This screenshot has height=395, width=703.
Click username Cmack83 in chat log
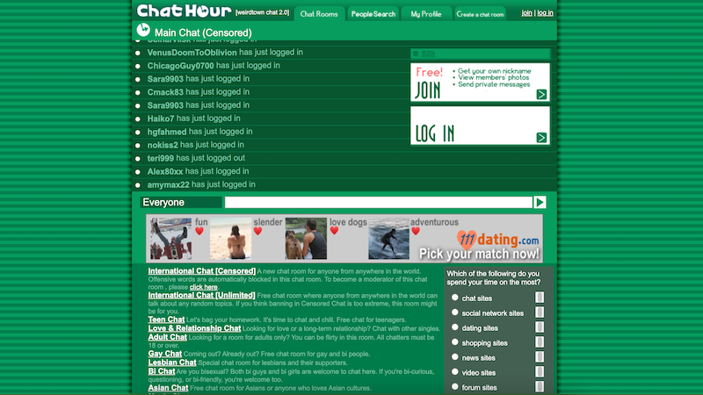click(165, 92)
